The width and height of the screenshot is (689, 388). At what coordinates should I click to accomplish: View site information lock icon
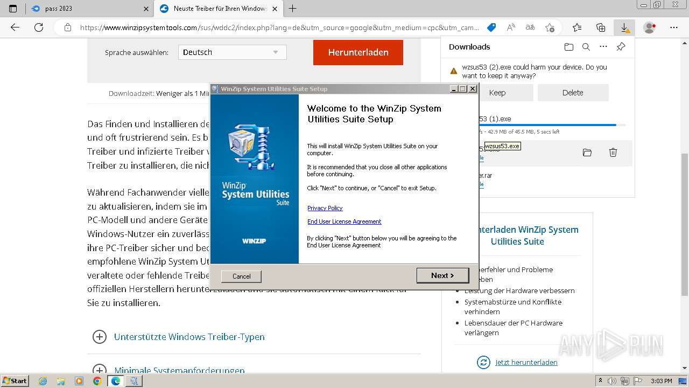click(x=67, y=27)
